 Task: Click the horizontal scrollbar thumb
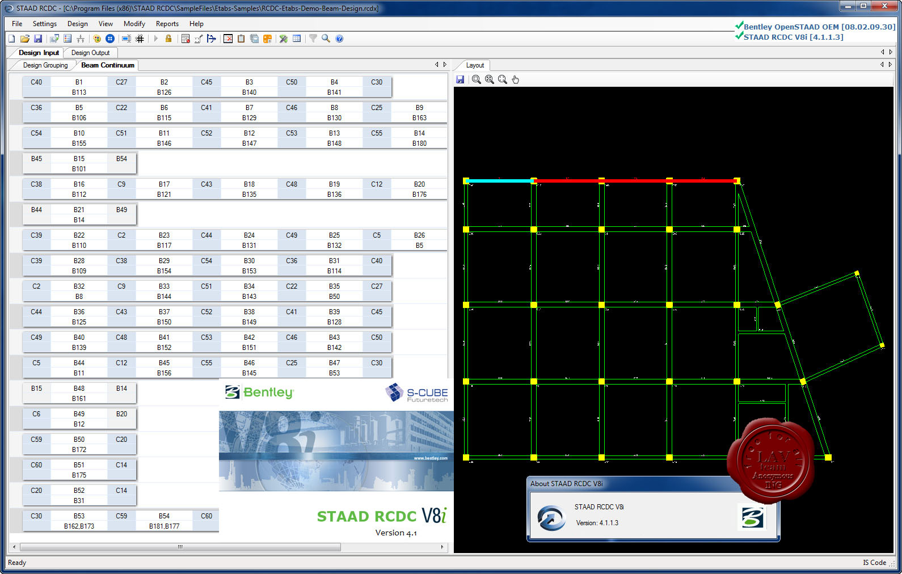(180, 547)
